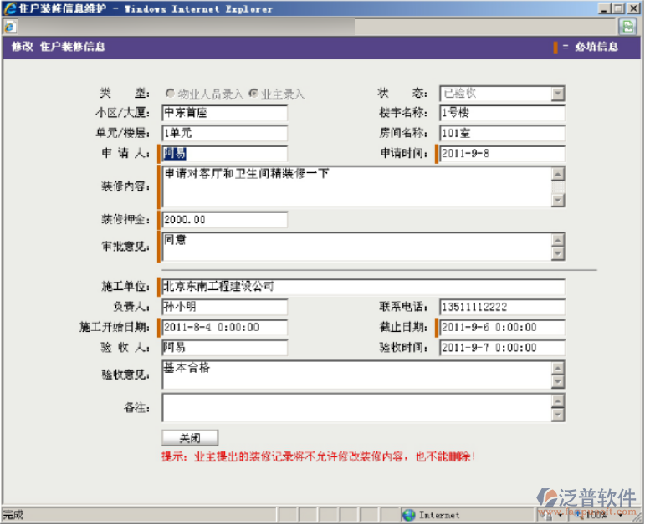Select the 业主录入 radio button
645x525 pixels.
253,94
